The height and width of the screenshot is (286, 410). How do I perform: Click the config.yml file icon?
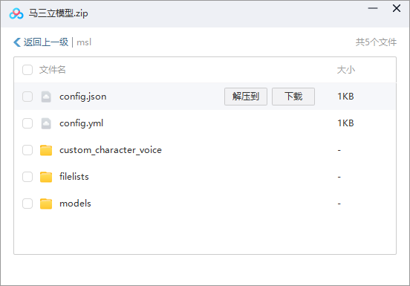click(x=46, y=123)
